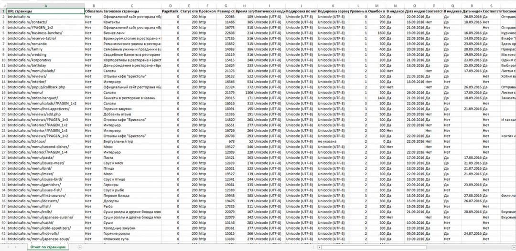Screen dimensions: 516x251
Task: Click the "Пассажи" header cell
Action: click(508, 11)
